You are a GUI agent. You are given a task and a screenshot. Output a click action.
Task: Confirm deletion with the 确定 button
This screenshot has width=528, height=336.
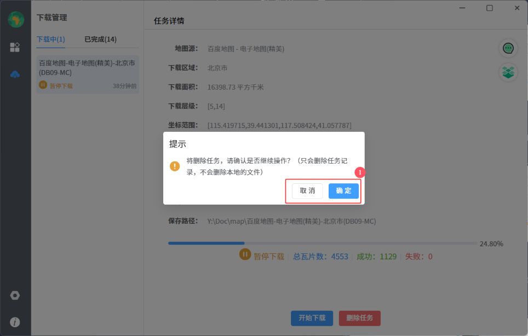[x=343, y=190]
